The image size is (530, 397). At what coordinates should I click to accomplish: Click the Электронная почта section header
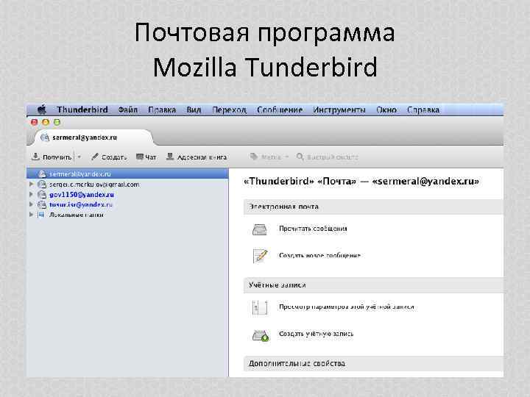pyautogui.click(x=373, y=207)
